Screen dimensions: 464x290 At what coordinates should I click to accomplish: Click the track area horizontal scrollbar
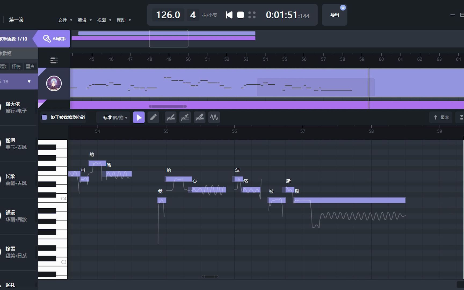pyautogui.click(x=168, y=106)
